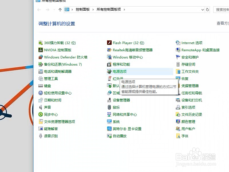Open the 红外线 item
The width and height of the screenshot is (229, 172).
(x=118, y=78)
